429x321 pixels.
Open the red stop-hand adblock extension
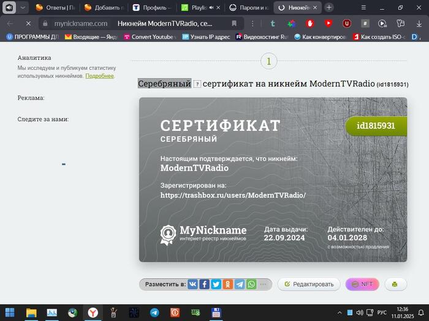click(x=310, y=24)
